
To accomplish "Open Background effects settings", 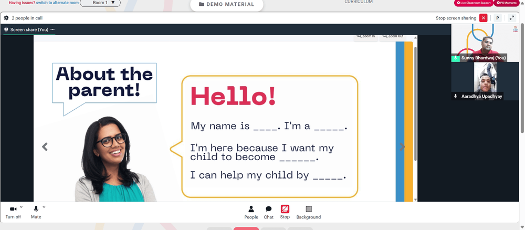I will coord(308,213).
